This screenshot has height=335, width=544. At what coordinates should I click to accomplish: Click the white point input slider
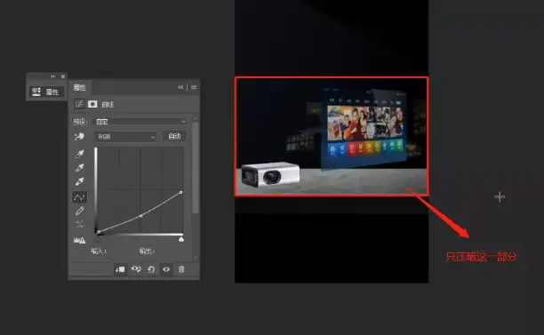click(x=181, y=239)
